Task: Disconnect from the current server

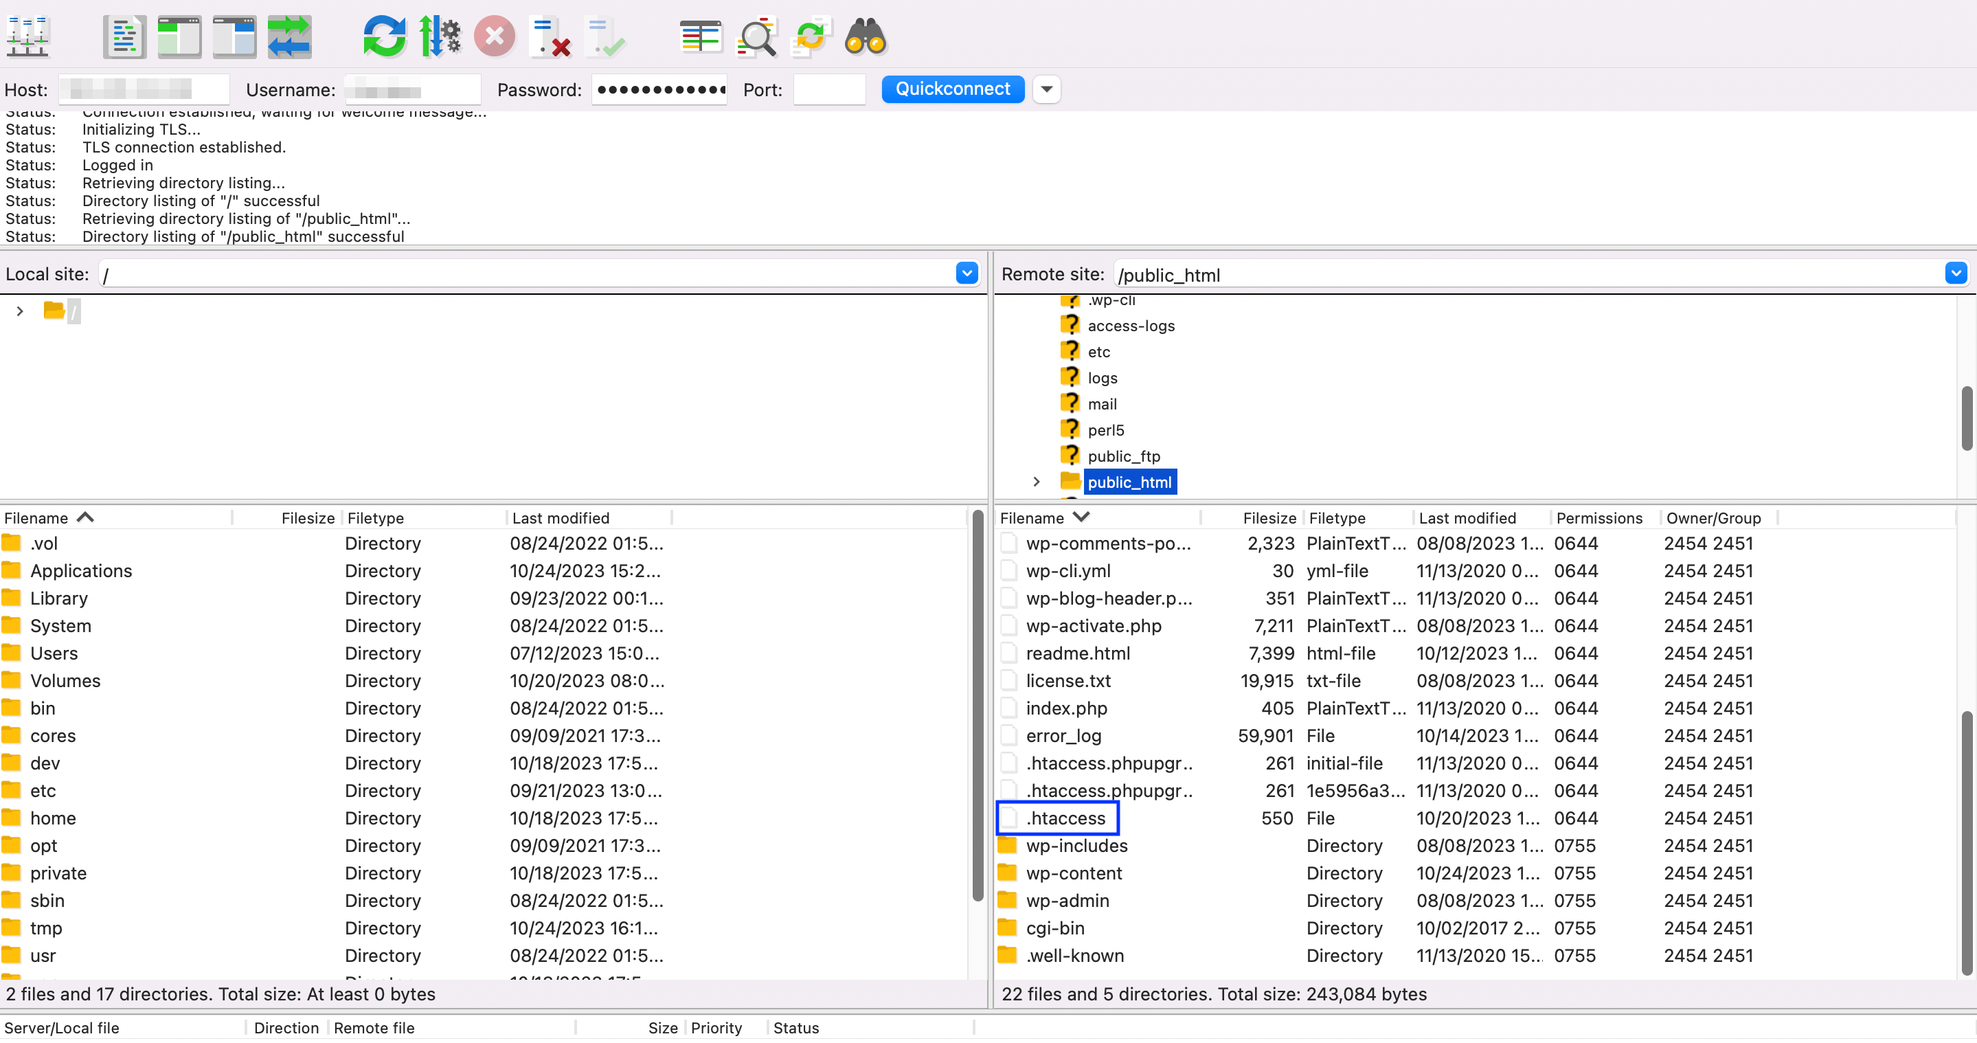Action: [x=550, y=36]
